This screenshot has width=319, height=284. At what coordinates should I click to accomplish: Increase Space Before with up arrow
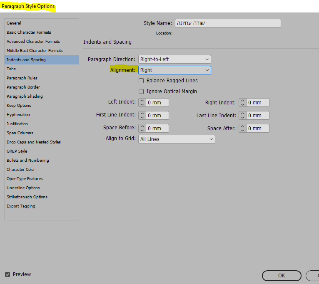click(142, 126)
